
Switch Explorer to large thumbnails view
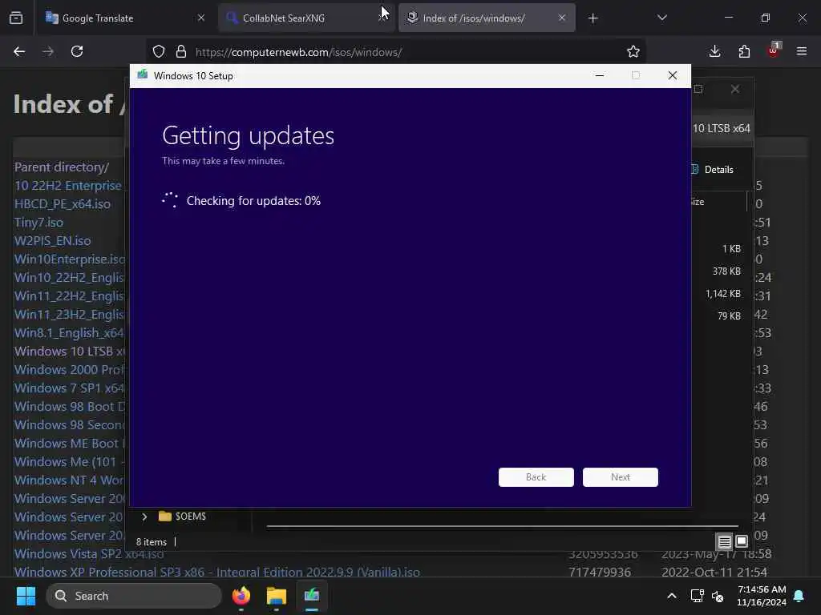point(742,541)
